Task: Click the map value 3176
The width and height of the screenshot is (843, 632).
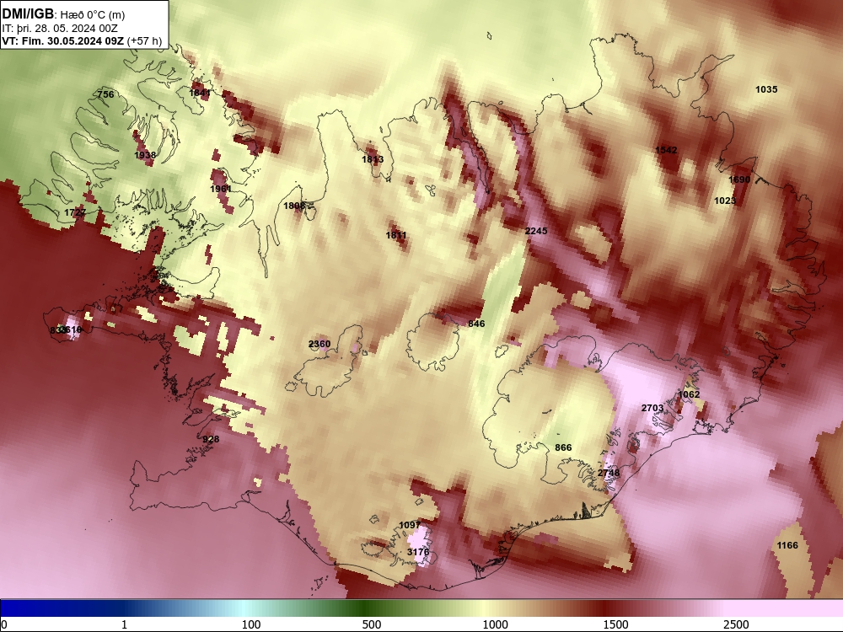Action: click(418, 552)
